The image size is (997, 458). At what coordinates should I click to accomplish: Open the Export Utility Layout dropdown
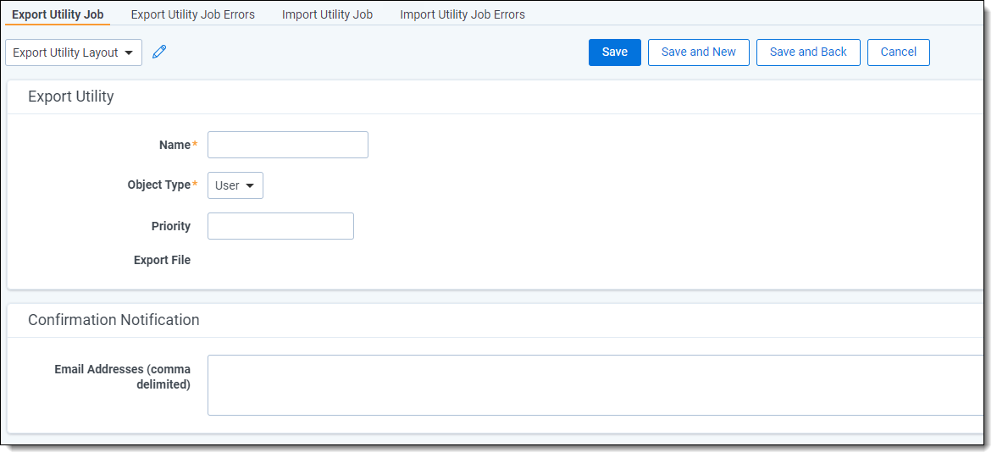pyautogui.click(x=74, y=52)
